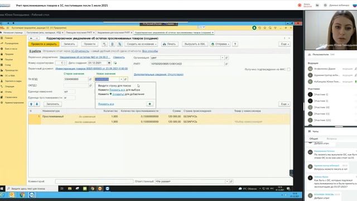Click the document movements icon next to Провести
Viewport: 357px width, 201px height.
(x=104, y=44)
